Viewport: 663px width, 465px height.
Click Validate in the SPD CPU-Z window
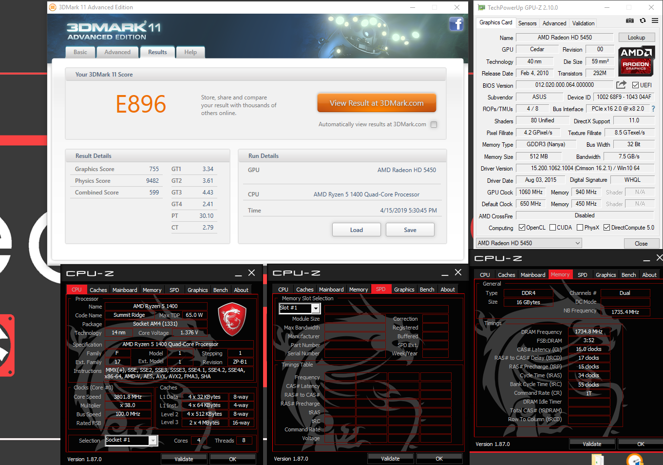390,459
